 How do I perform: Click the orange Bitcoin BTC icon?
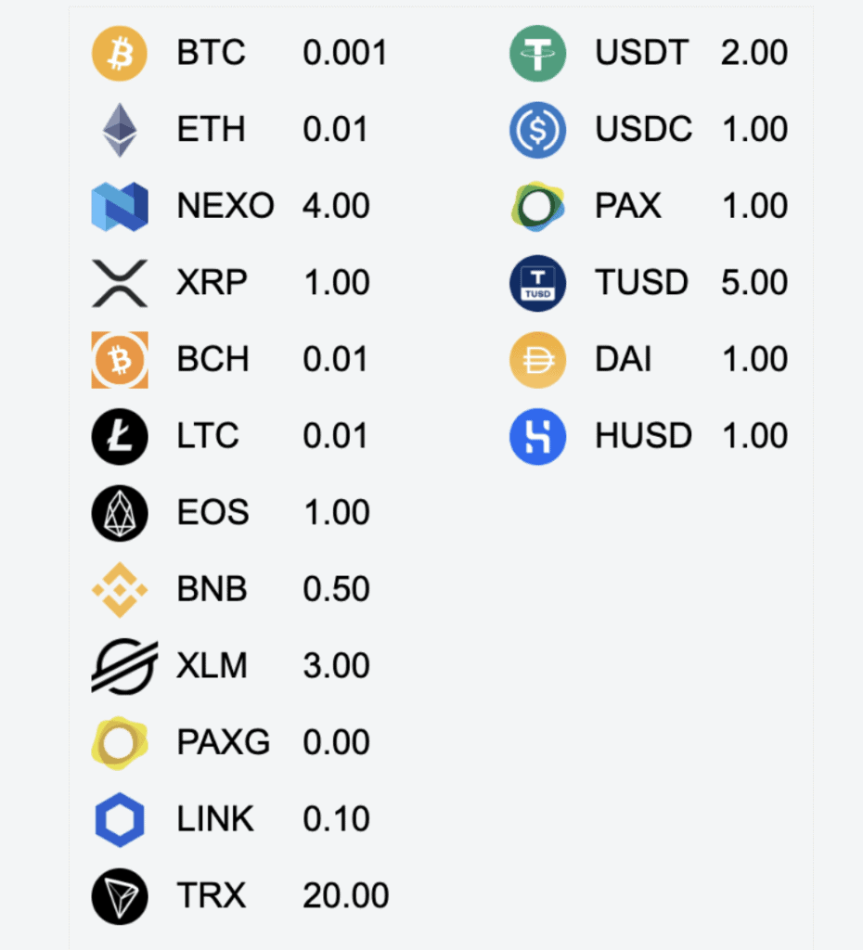click(x=120, y=53)
